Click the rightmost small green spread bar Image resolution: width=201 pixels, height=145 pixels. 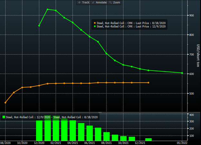148,140
